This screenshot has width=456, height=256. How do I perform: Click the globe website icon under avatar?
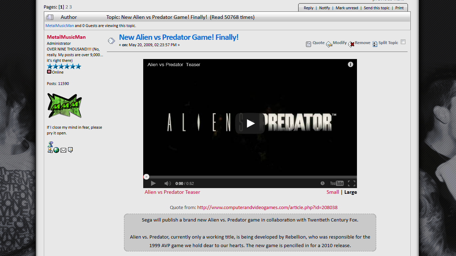(56, 150)
